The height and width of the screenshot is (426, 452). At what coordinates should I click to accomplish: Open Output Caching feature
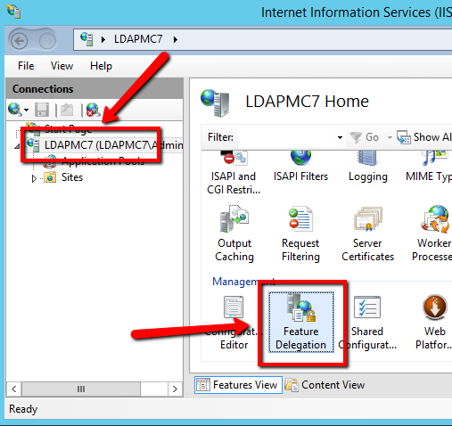[234, 234]
